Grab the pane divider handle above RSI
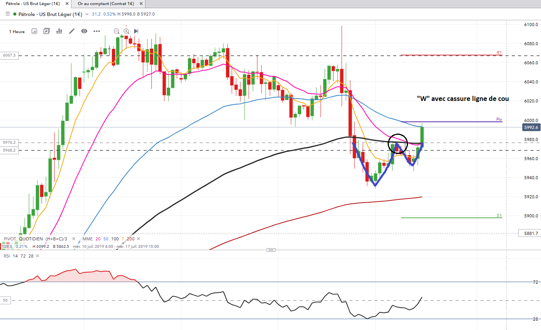Image resolution: width=541 pixels, height=330 pixels. (x=271, y=250)
